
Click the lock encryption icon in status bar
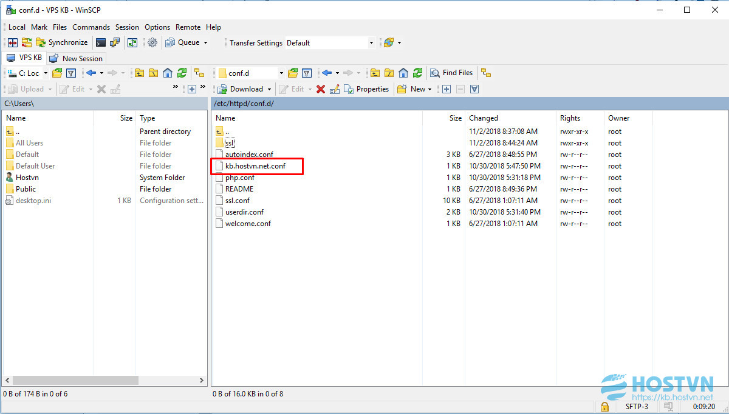(x=604, y=406)
